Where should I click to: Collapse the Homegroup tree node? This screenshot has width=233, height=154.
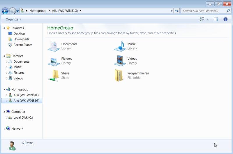coord(4,90)
